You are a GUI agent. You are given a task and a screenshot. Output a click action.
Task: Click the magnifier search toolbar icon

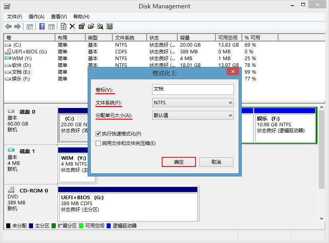point(100,26)
